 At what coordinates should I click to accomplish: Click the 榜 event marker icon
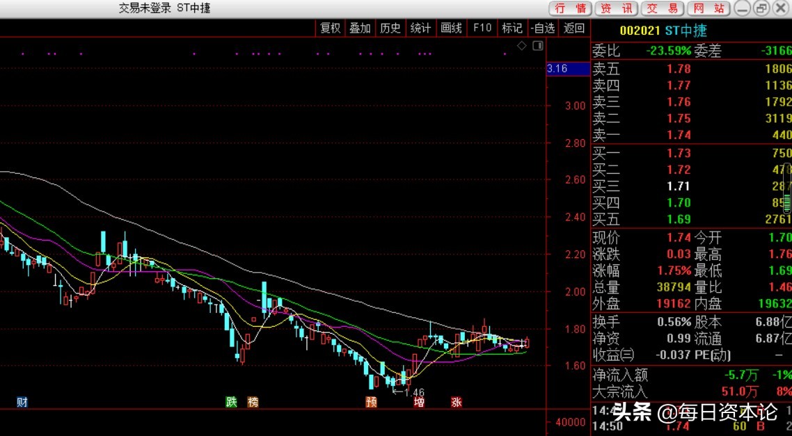coord(252,402)
